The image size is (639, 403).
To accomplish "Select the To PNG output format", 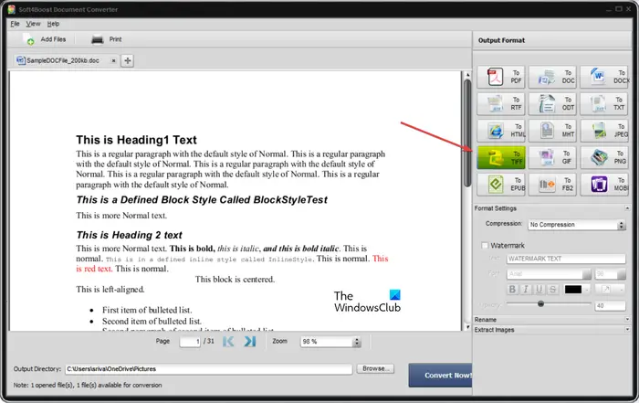I will tap(604, 157).
